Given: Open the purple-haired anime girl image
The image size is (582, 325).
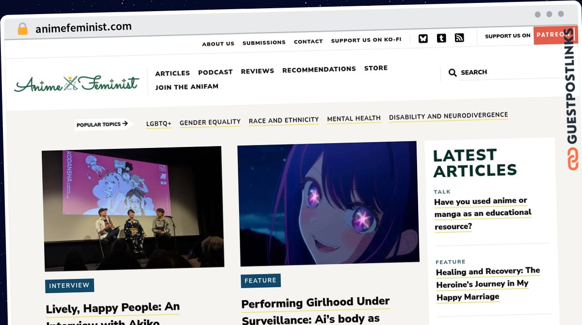Looking at the screenshot, I should (328, 203).
